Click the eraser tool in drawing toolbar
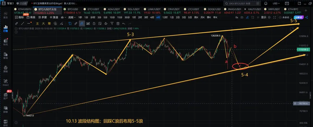The image size is (313, 127). [x=76, y=23]
